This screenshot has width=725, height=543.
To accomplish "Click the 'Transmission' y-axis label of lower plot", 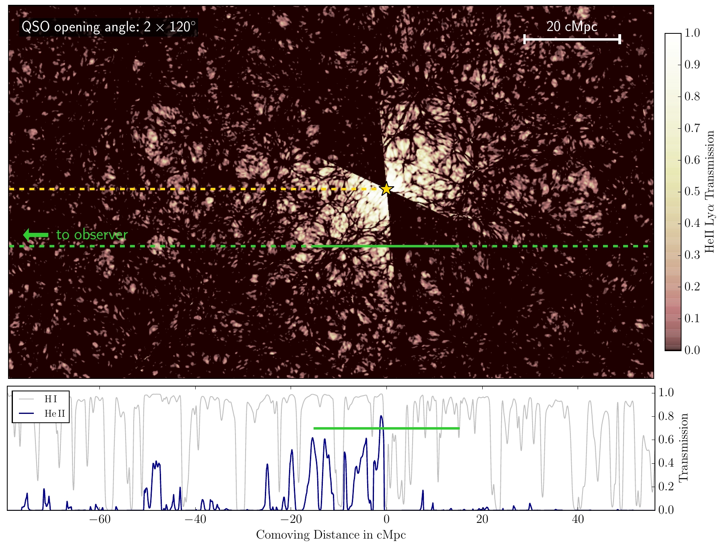I will point(684,447).
